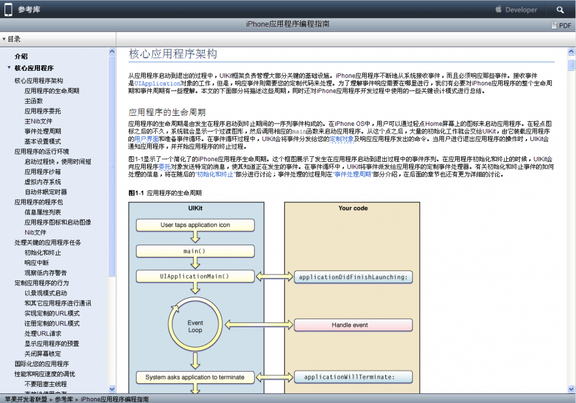Click sidebar scrollbar down arrow
This screenshot has width=576, height=403.
click(x=112, y=389)
